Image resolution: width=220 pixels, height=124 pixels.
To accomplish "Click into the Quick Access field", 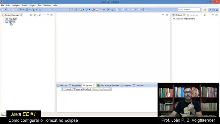I will pos(189,10).
